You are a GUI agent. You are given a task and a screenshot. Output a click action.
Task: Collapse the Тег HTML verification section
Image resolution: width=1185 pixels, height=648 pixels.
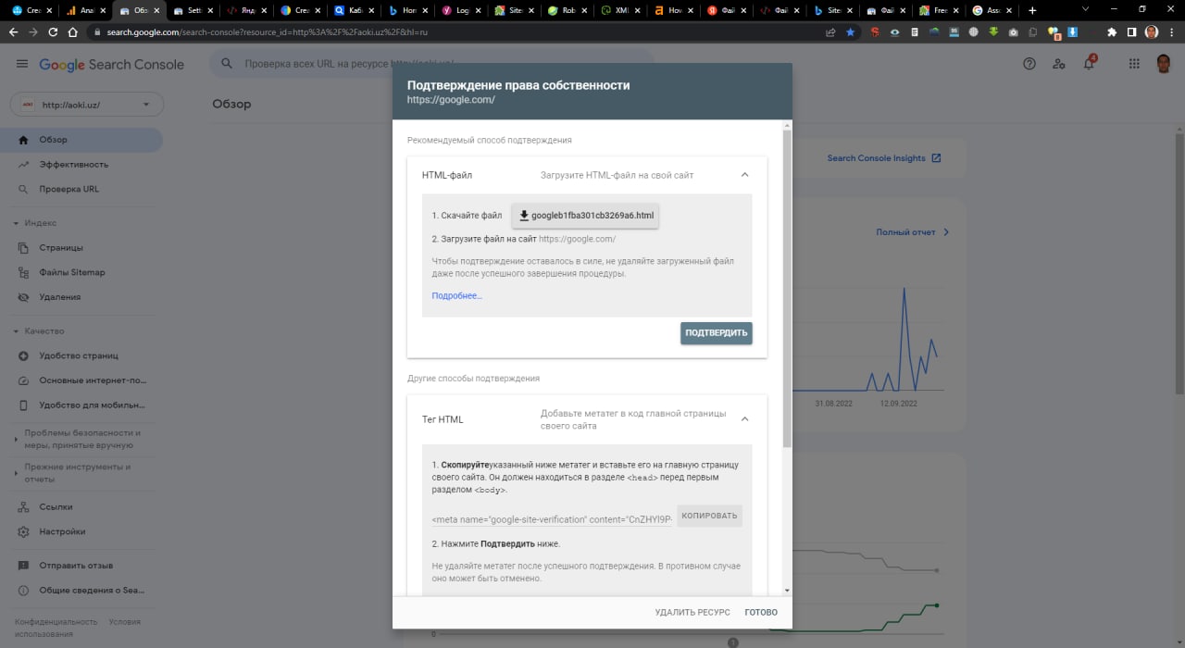click(x=745, y=418)
